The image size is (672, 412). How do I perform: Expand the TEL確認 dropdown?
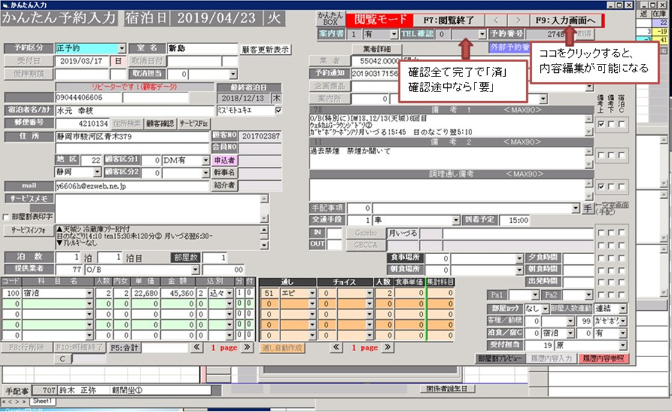[x=482, y=34]
